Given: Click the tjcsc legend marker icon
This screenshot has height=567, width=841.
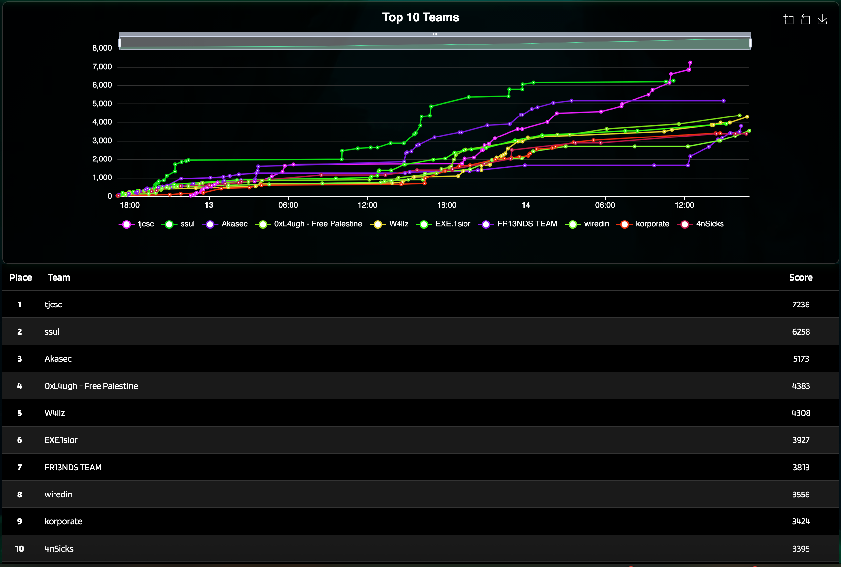Looking at the screenshot, I should (x=126, y=224).
